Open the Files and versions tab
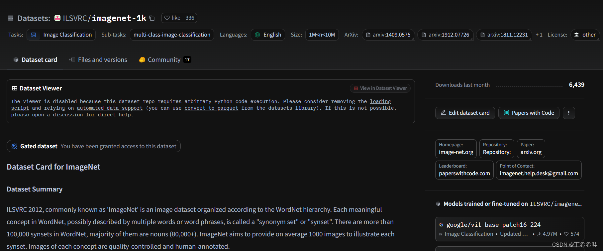Viewport: 603px width, 251px height. pyautogui.click(x=98, y=60)
